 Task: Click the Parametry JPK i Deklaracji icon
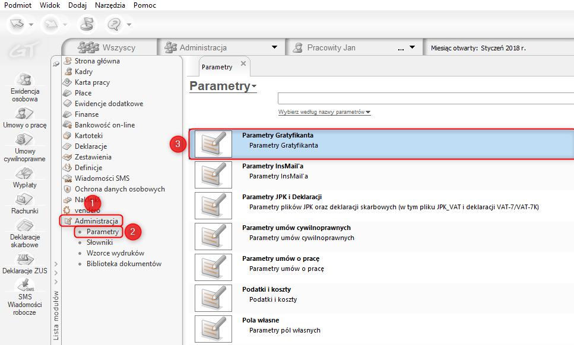coord(213,205)
